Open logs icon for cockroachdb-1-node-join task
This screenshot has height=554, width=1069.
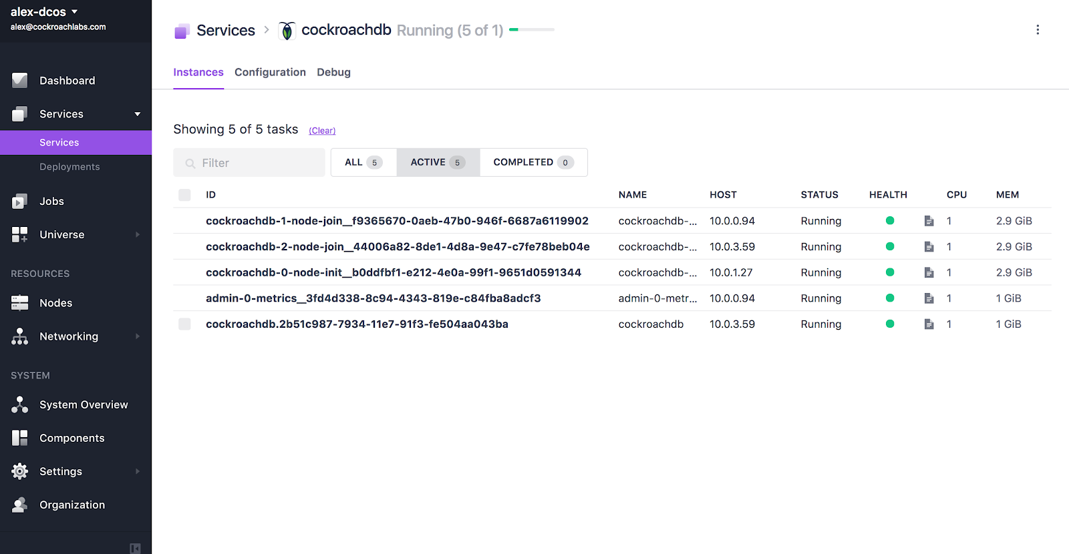pos(929,221)
